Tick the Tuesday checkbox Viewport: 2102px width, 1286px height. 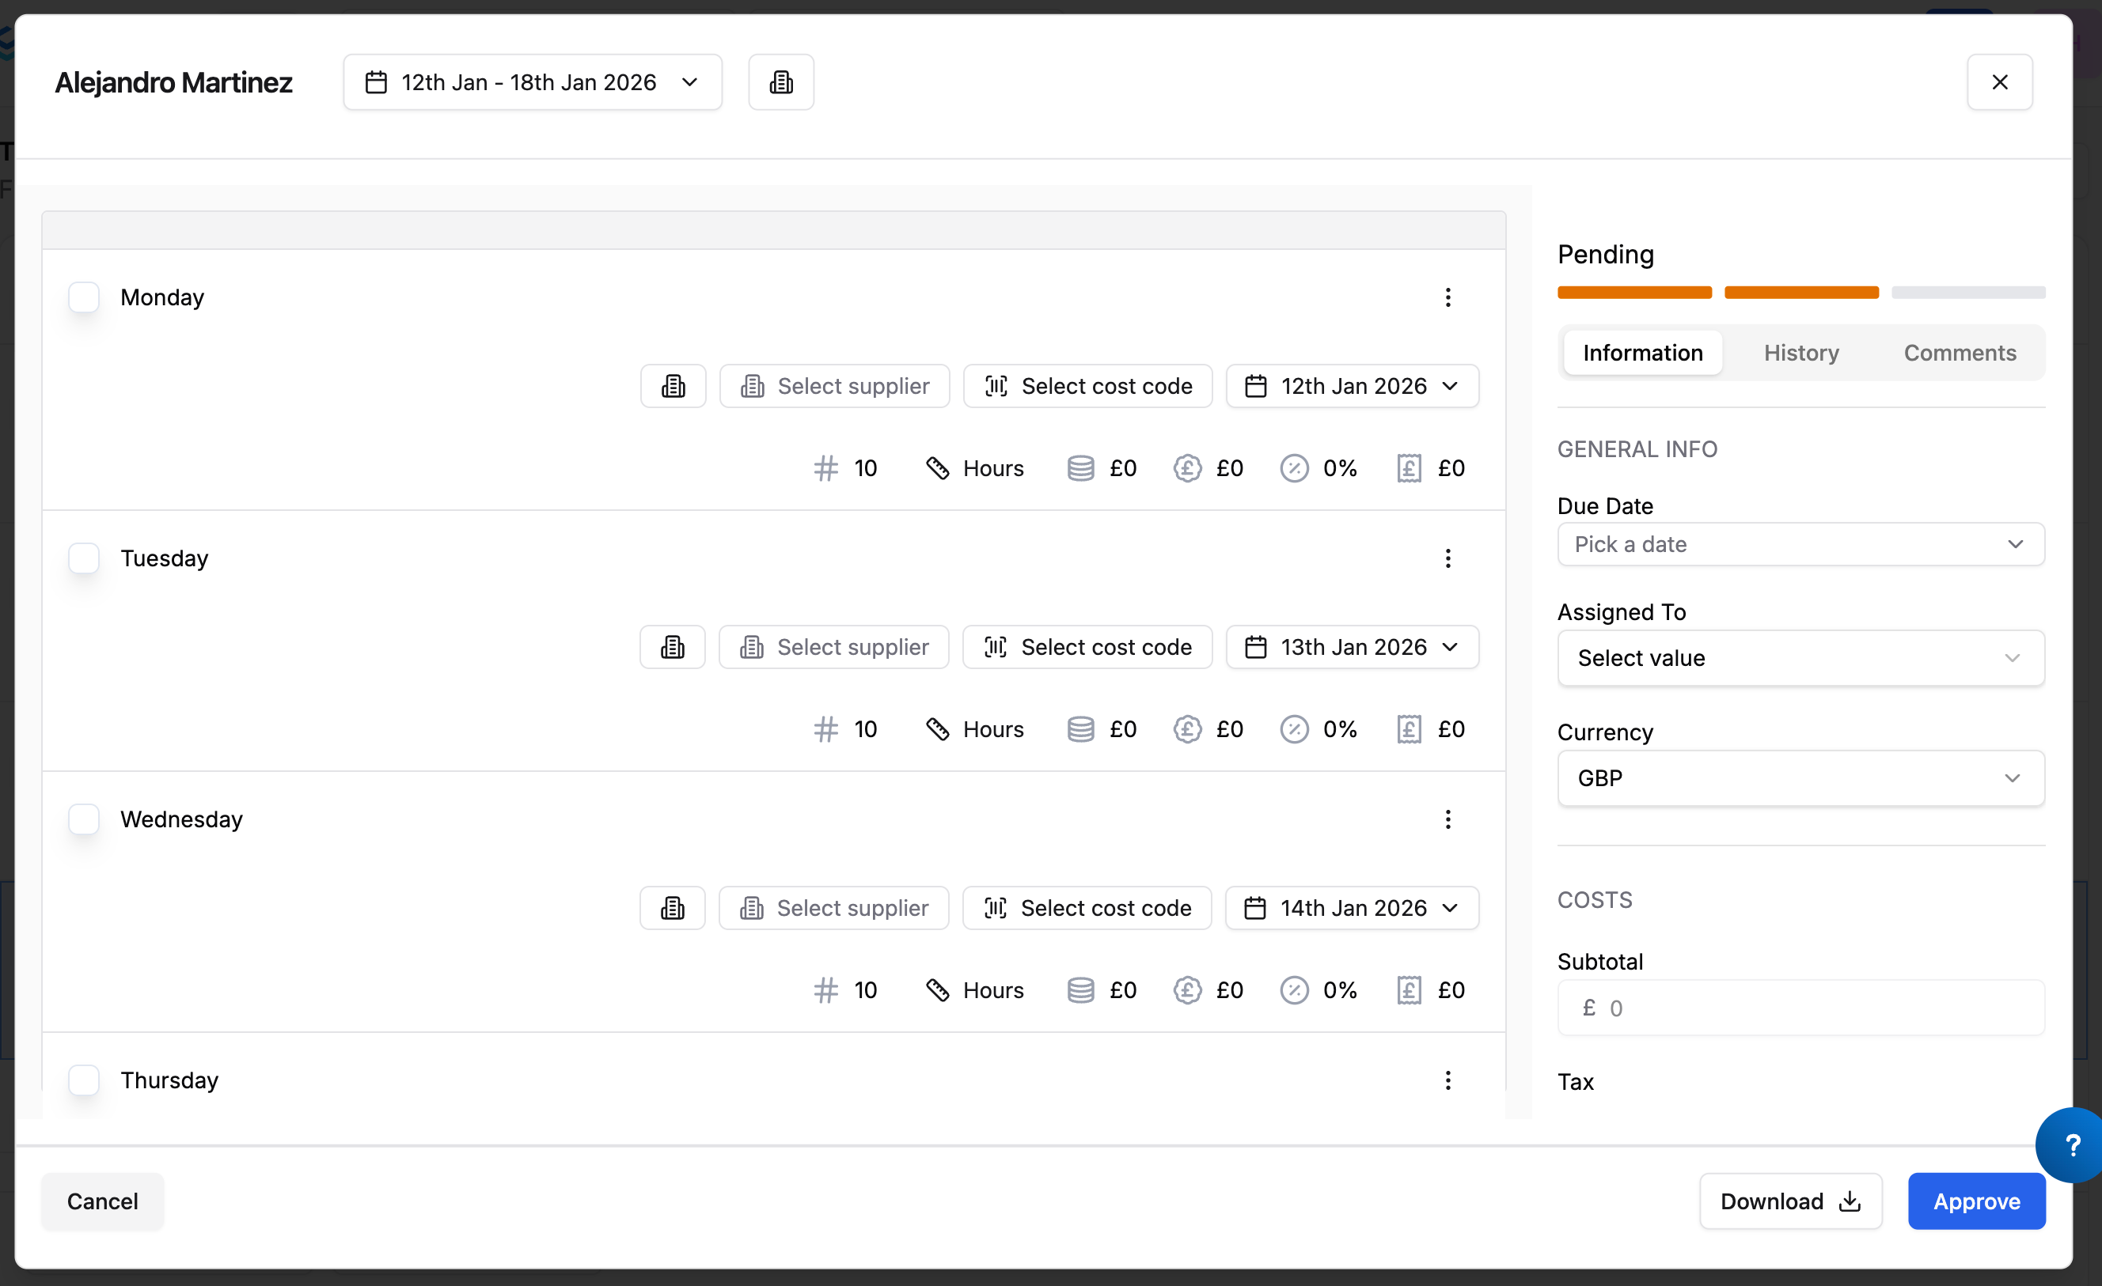point(84,558)
